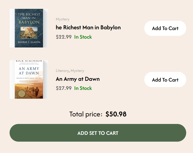Image resolution: width=193 pixels, height=153 pixels.
Task: Click Mystery category next to Literary
Action: [x=77, y=71]
